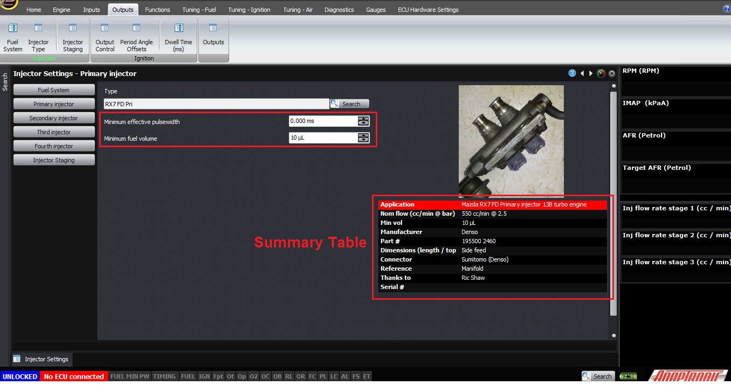Click the Application row in summary table
The height and width of the screenshot is (385, 731).
click(x=493, y=205)
